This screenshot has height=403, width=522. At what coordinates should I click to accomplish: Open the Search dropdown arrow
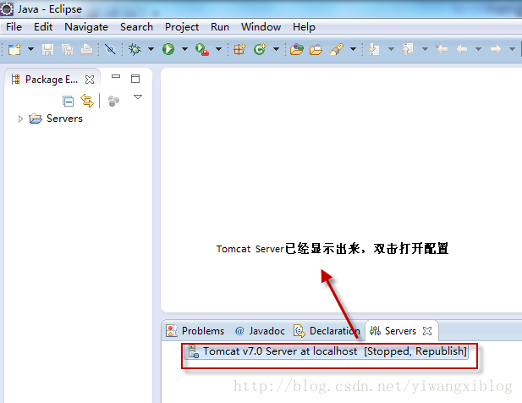[353, 49]
